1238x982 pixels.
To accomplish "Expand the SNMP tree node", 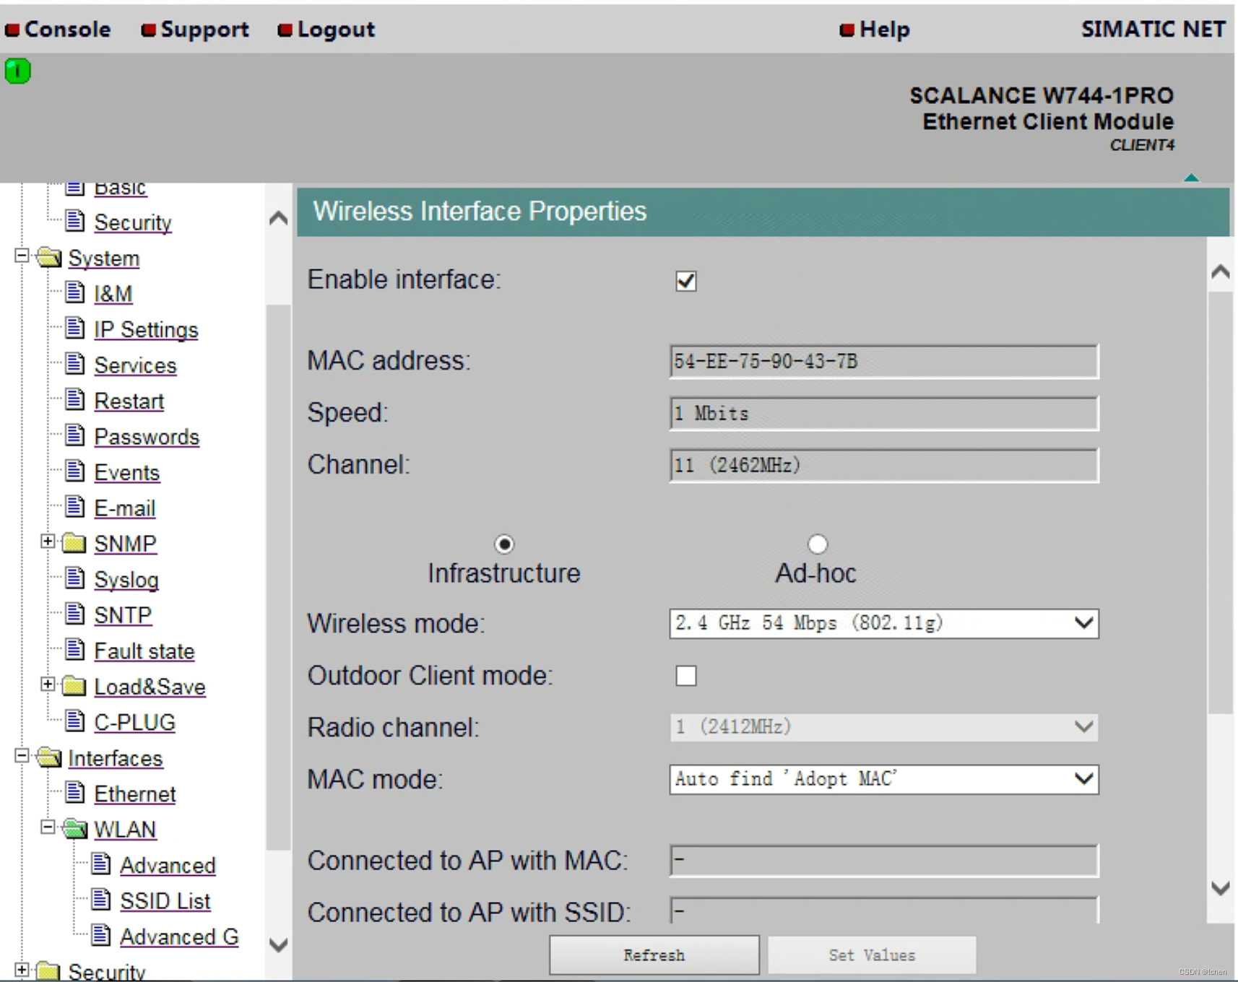I will coord(48,541).
